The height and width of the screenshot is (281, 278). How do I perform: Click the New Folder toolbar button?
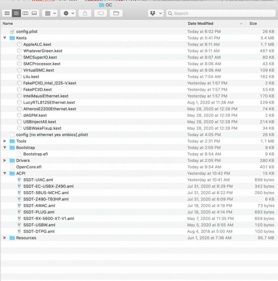pyautogui.click(x=116, y=13)
